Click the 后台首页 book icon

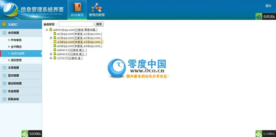click(77, 7)
